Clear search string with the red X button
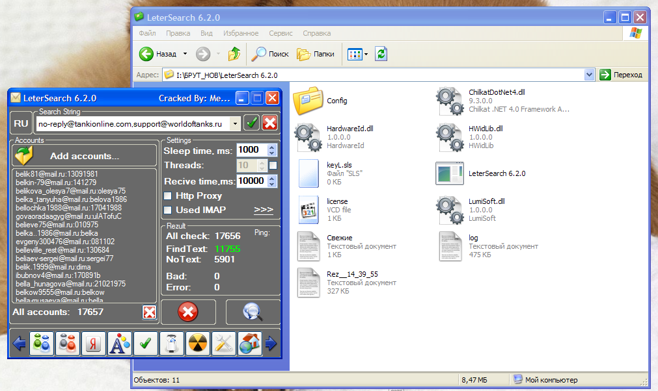The height and width of the screenshot is (391, 658). point(270,123)
